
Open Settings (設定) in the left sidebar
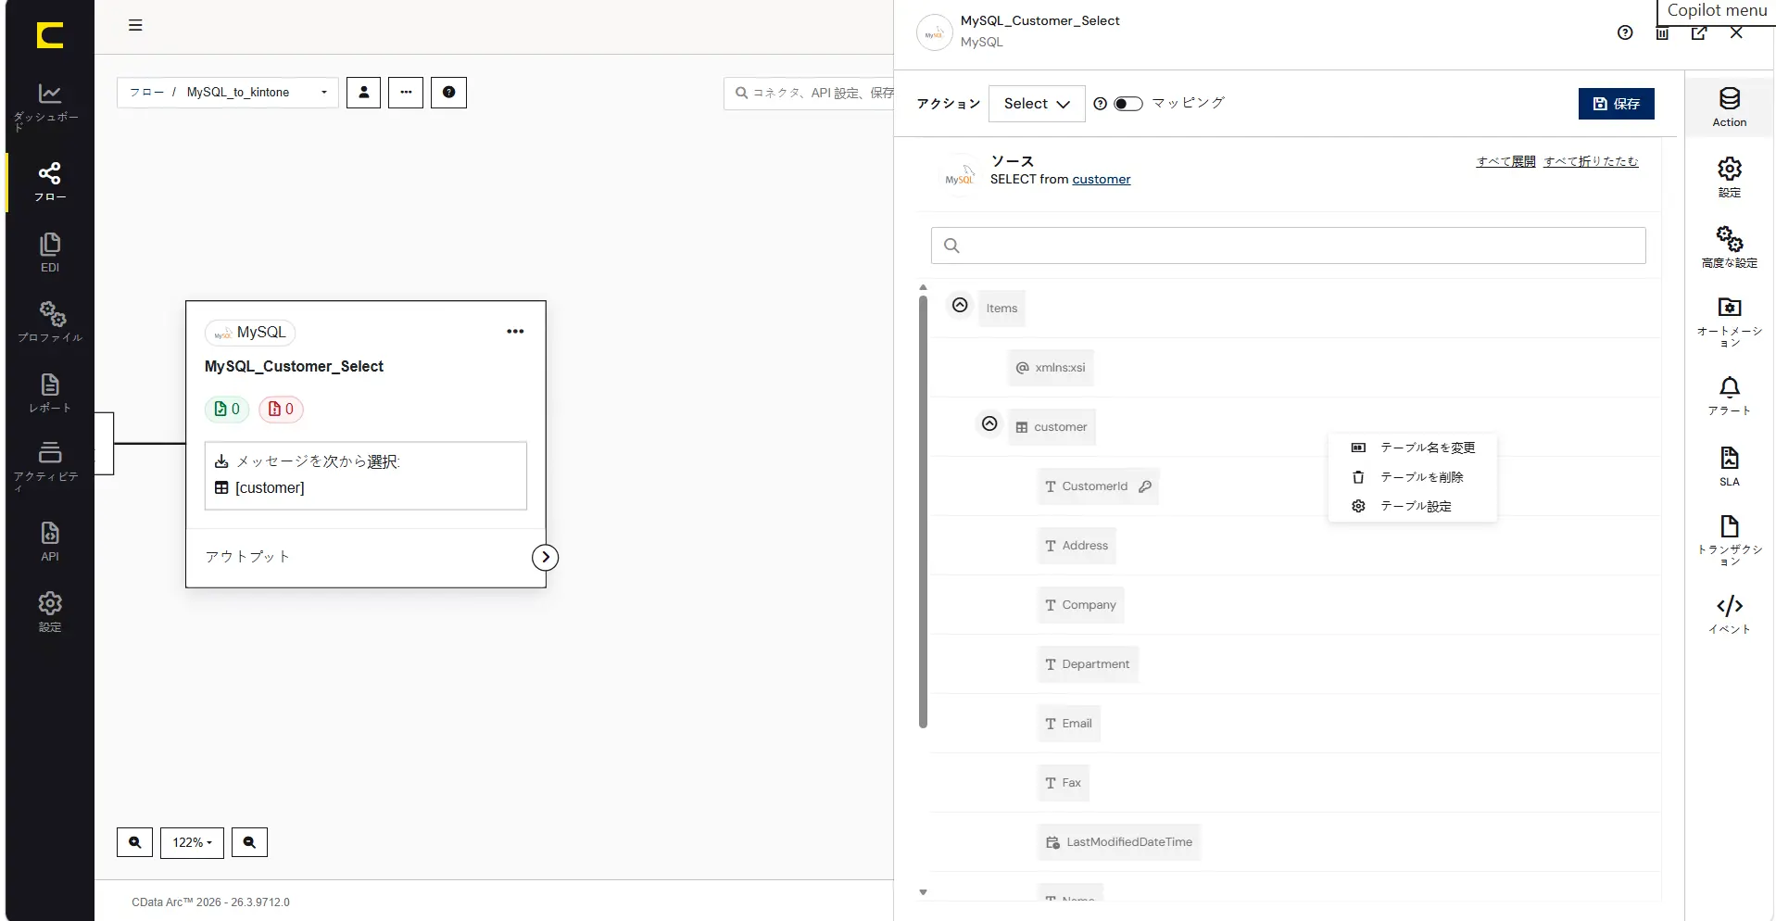click(x=49, y=612)
